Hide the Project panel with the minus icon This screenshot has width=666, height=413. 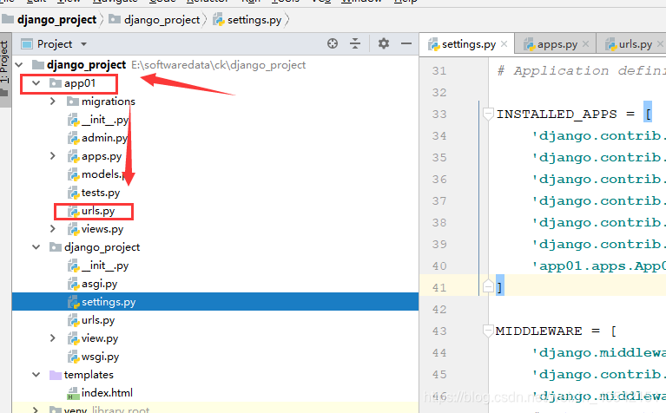(x=406, y=43)
